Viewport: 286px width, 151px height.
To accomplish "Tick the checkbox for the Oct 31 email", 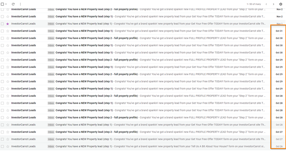I will (3, 31).
